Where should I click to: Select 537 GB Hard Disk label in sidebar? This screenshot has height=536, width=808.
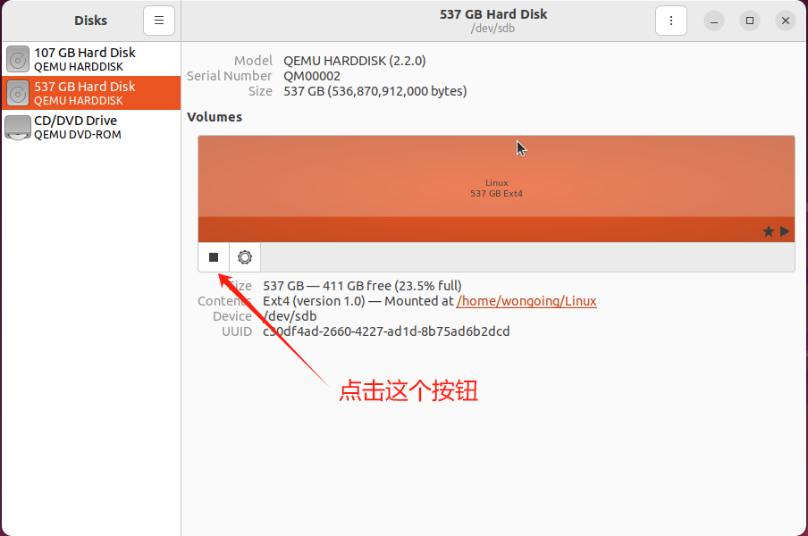pos(85,87)
